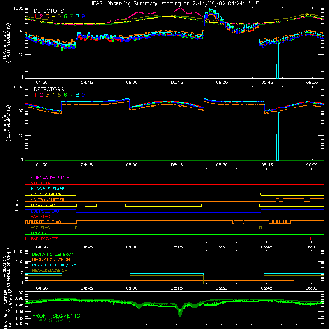The height and width of the screenshot is (329, 329).
Task: Pick detector 3 label in rear segments legend
Action: [47, 95]
